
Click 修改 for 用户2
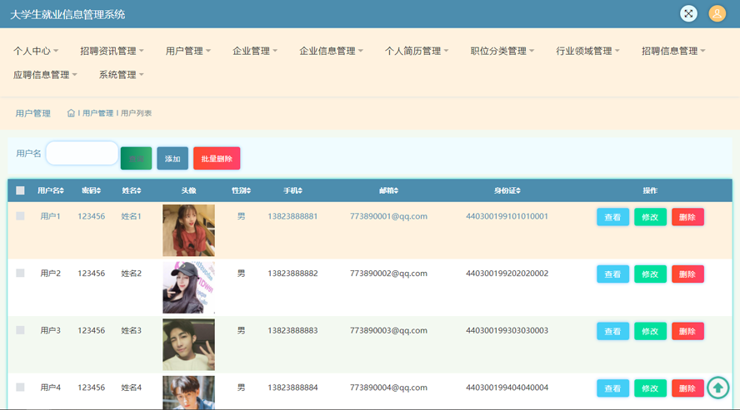(650, 274)
